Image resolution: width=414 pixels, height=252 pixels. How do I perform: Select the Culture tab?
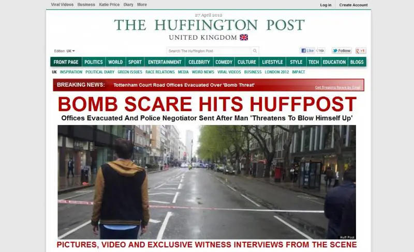pyautogui.click(x=247, y=62)
